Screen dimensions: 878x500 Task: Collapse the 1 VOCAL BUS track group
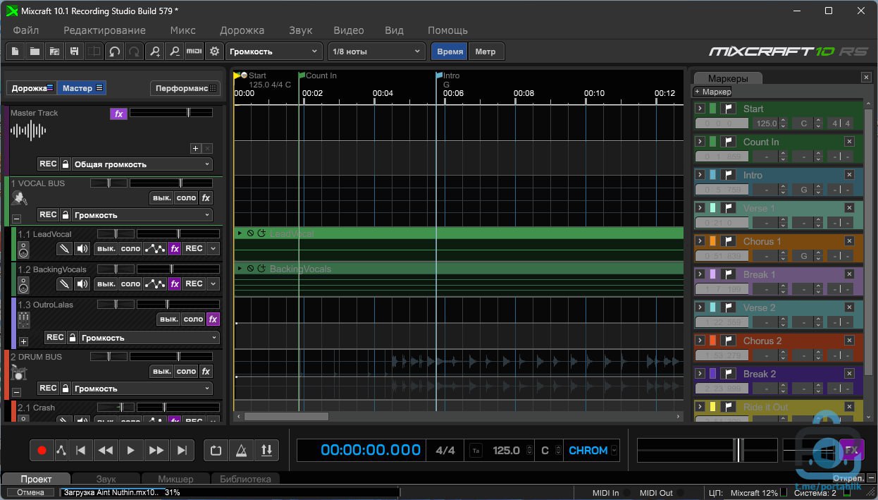[x=16, y=219]
